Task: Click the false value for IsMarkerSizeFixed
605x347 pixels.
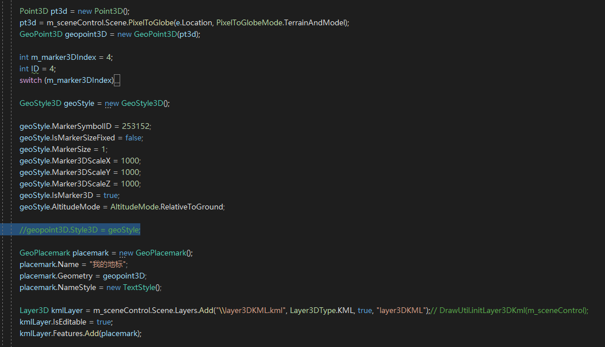Action: click(x=133, y=138)
